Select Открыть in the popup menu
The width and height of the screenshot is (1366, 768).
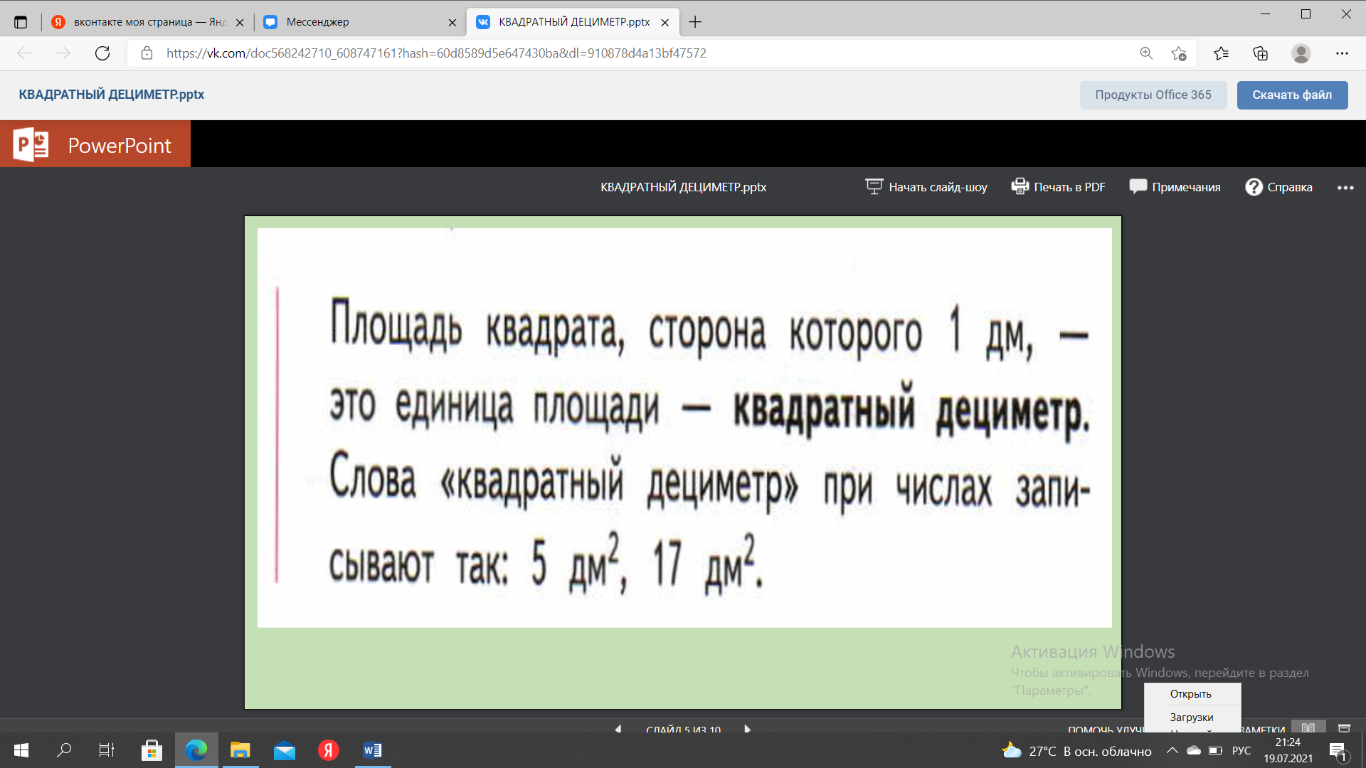click(x=1191, y=694)
